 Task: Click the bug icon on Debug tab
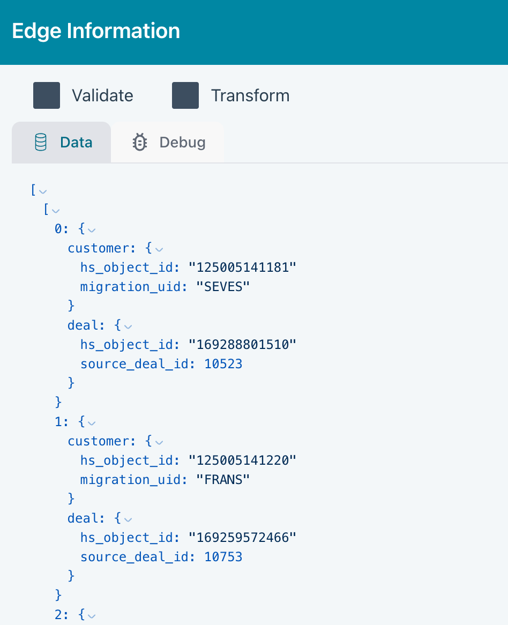(140, 143)
